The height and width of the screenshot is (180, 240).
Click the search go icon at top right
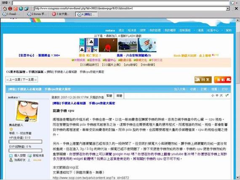pos(232,3)
